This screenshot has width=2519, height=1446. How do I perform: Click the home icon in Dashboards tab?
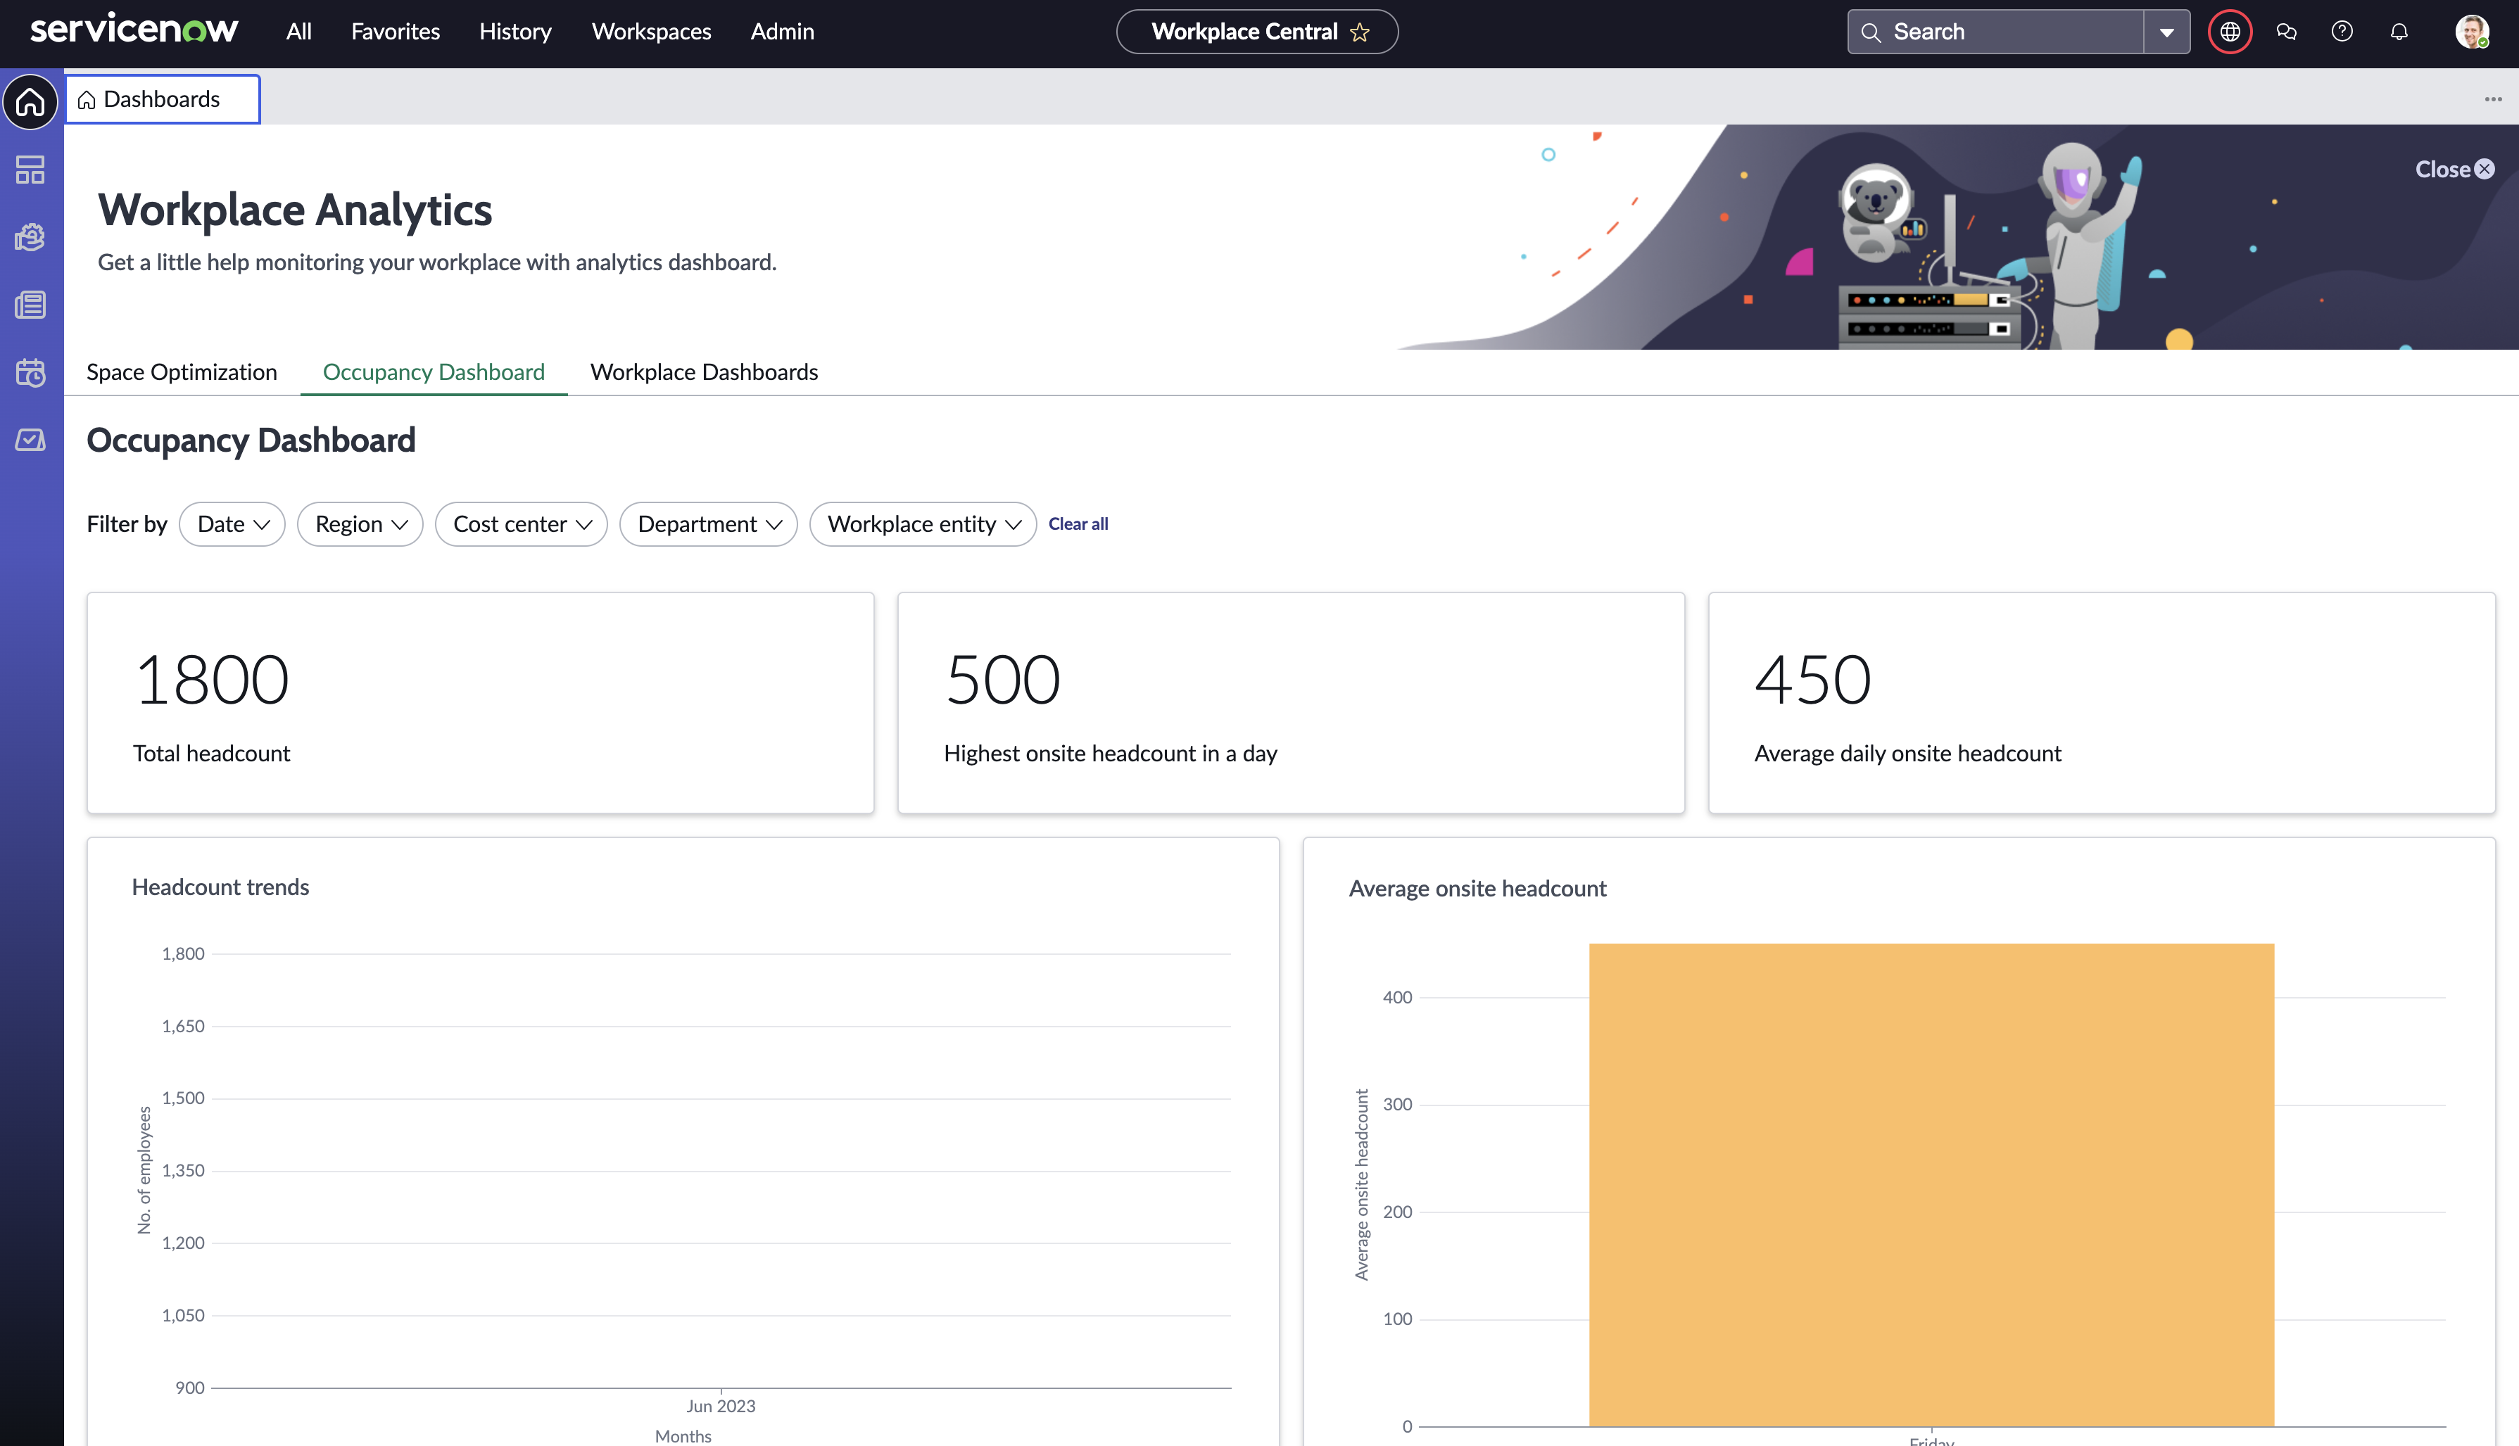click(87, 99)
